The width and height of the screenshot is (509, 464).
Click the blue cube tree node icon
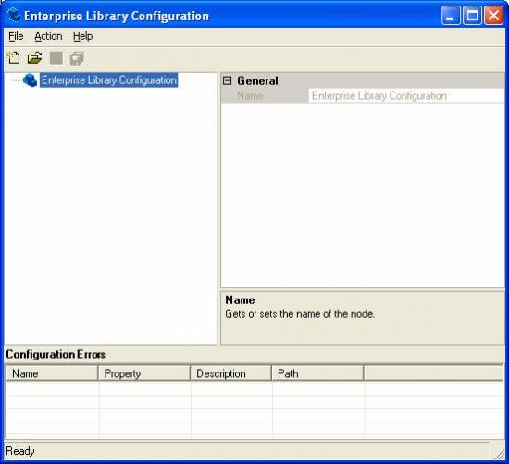30,80
